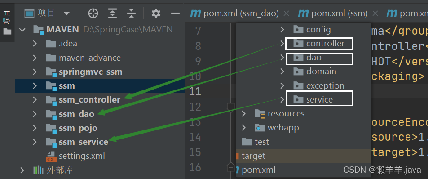Collapse the MAVEN root project node
428x179 pixels.
pyautogui.click(x=22, y=30)
